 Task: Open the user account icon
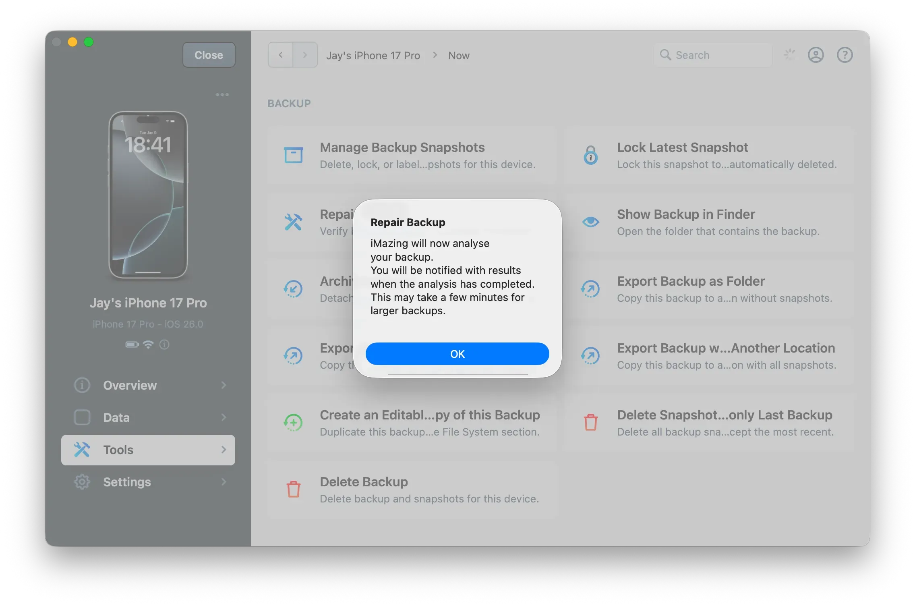(x=816, y=55)
